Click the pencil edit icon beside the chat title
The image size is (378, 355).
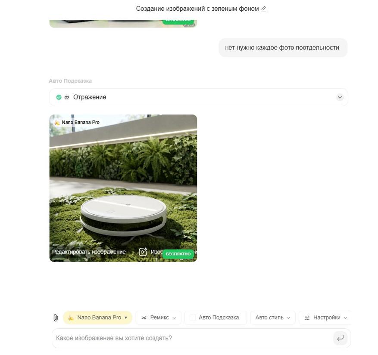[x=263, y=9]
